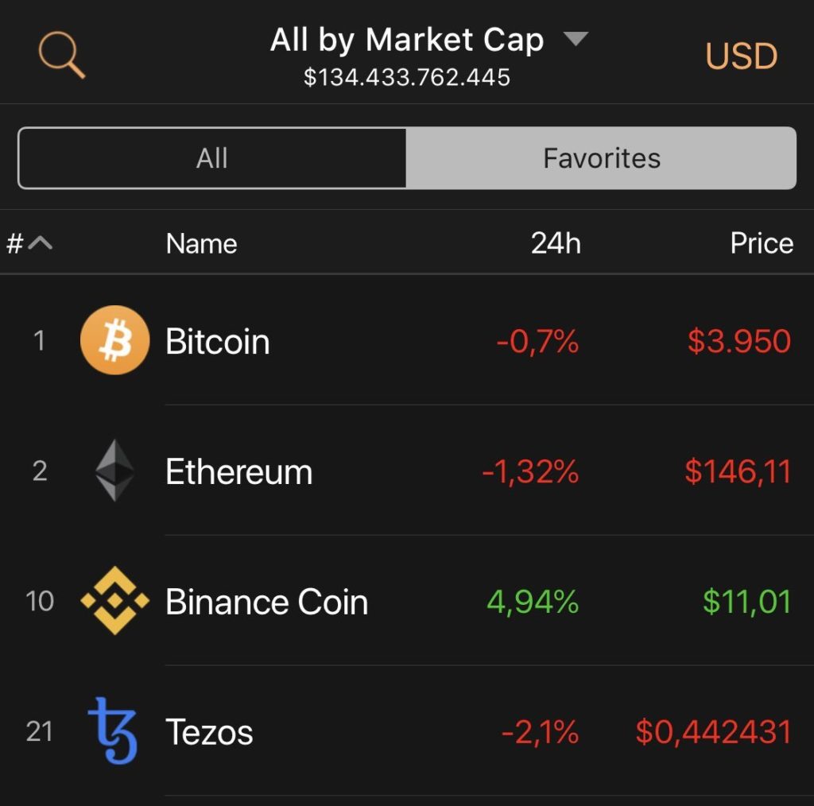Select the Favorites tab
814x806 pixels.
(601, 158)
